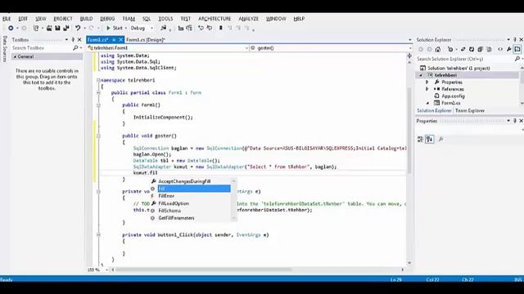Open the DEBUG menu
The width and height of the screenshot is (524, 294).
tap(107, 19)
